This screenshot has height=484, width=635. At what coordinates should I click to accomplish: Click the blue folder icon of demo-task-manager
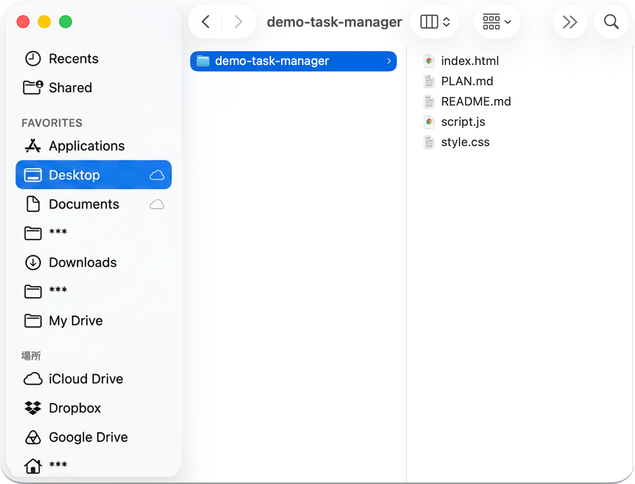pyautogui.click(x=203, y=61)
